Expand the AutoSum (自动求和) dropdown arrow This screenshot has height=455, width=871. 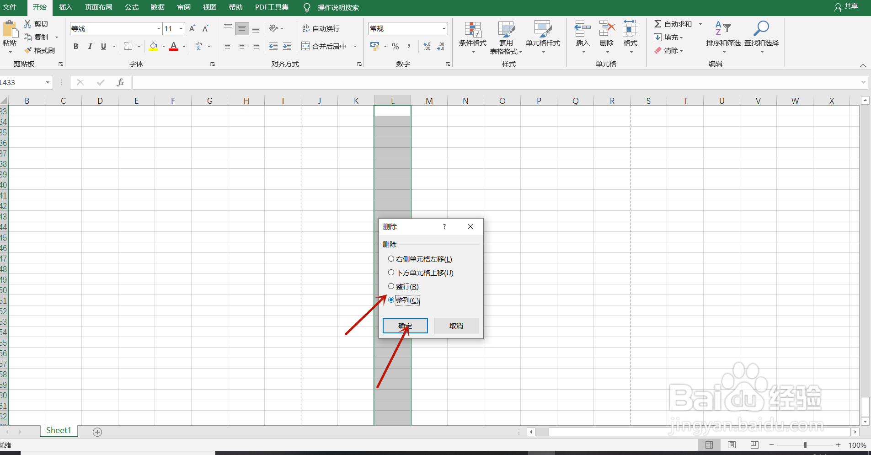tap(700, 24)
